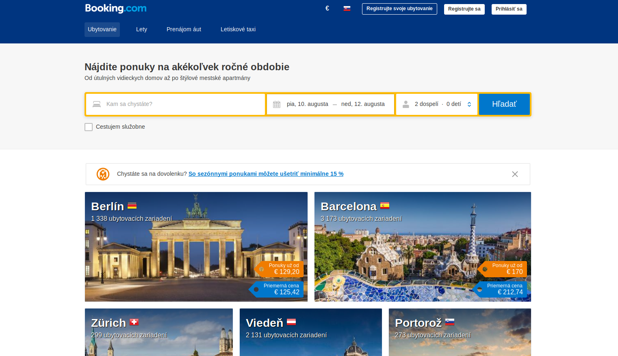This screenshot has height=356, width=618.
Task: Switch to the Lety tab
Action: pyautogui.click(x=141, y=30)
